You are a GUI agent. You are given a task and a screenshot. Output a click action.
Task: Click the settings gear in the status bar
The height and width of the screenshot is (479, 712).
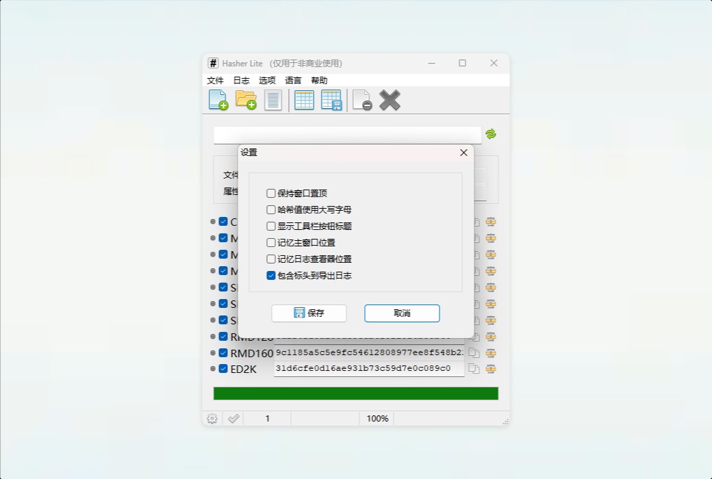(x=212, y=418)
